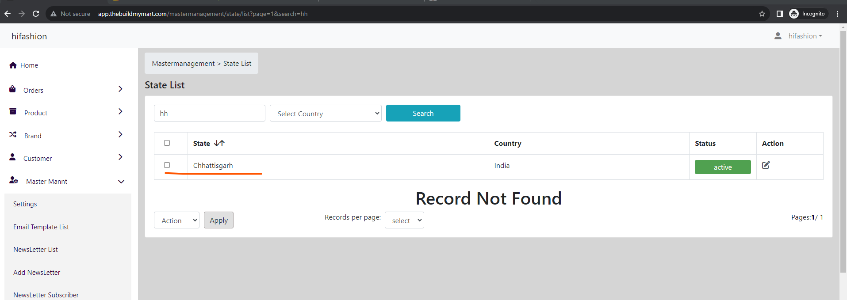Image resolution: width=847 pixels, height=300 pixels.
Task: Expand the Customer menu chevron
Action: [x=120, y=157]
